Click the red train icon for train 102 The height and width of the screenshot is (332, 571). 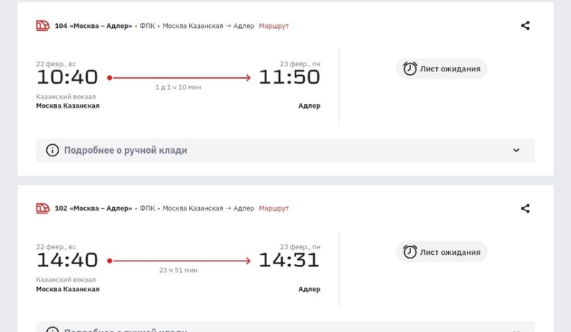43,208
